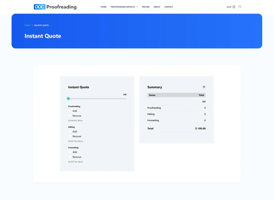Viewport: 274px width, 200px height.
Task: Select Add under Proofreading
Action: [x=70, y=111]
